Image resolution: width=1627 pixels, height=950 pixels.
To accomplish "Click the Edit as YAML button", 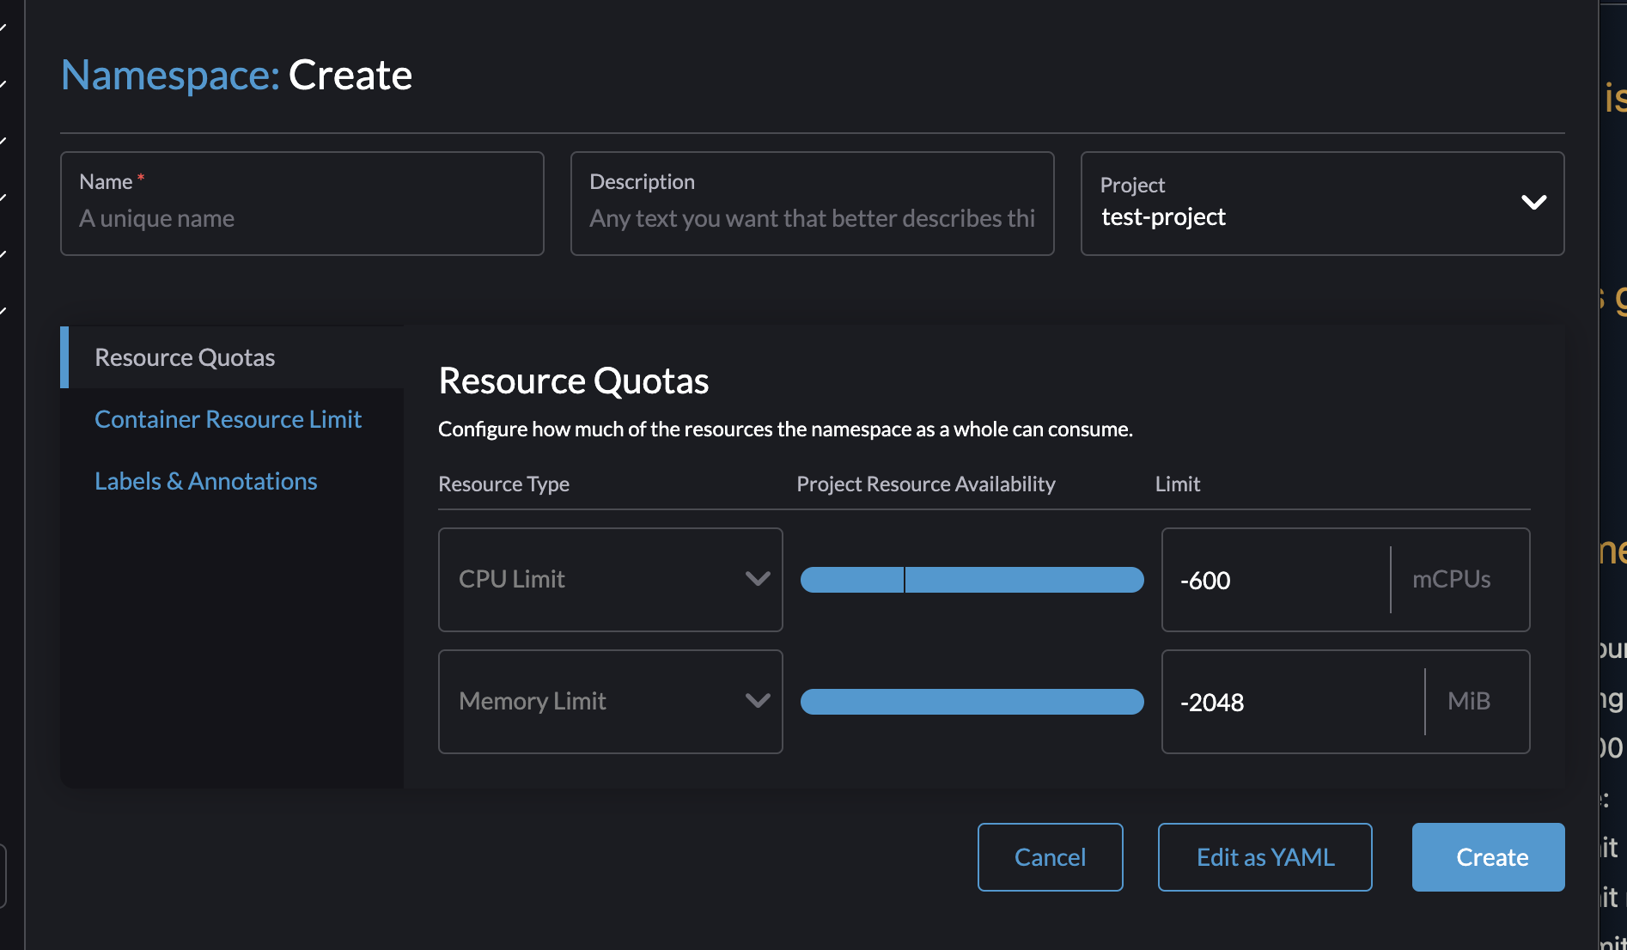I will tap(1264, 857).
